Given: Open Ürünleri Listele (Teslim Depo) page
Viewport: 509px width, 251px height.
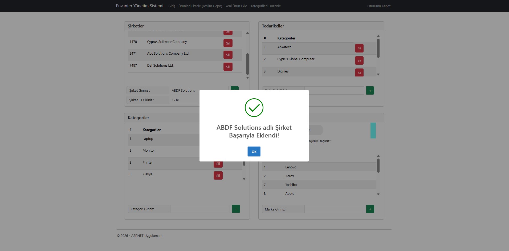Looking at the screenshot, I should [200, 6].
